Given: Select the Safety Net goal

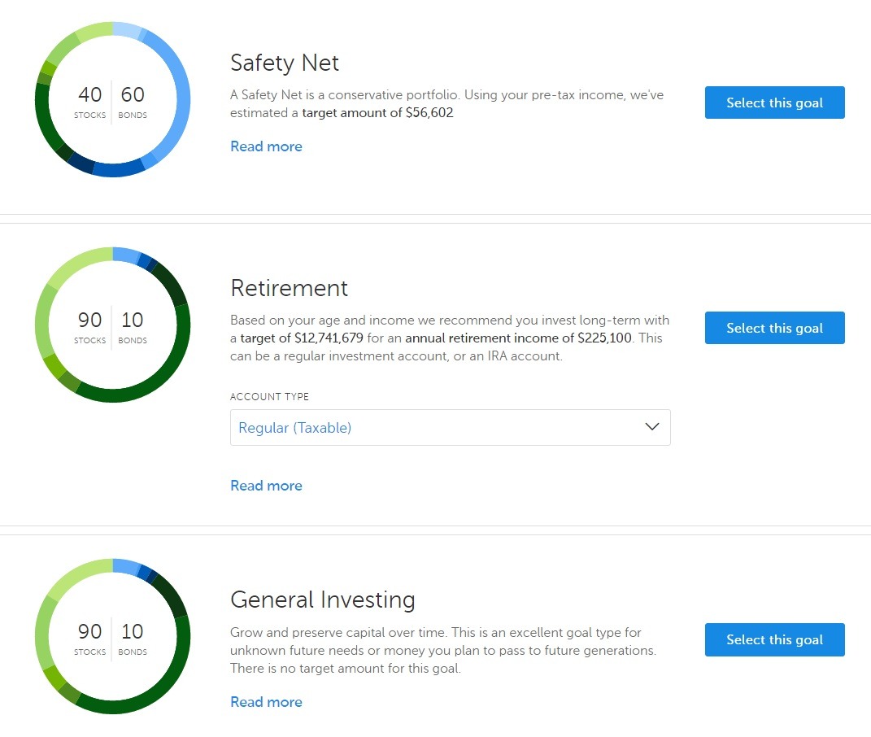Looking at the screenshot, I should pos(774,102).
